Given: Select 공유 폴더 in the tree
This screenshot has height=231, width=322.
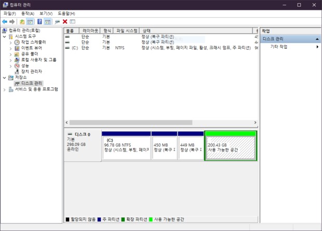Looking at the screenshot, I should point(30,54).
